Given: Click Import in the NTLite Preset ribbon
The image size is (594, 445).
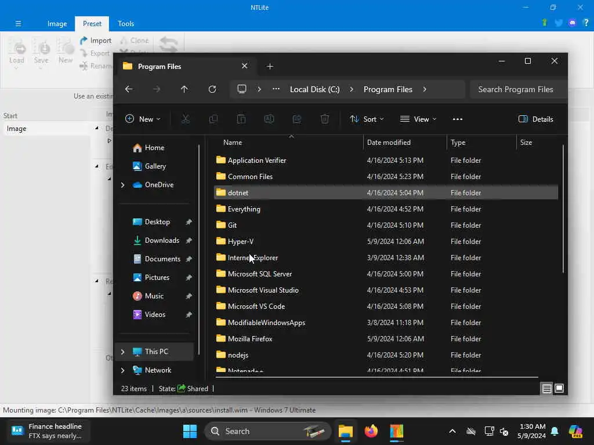Looking at the screenshot, I should click(x=96, y=41).
